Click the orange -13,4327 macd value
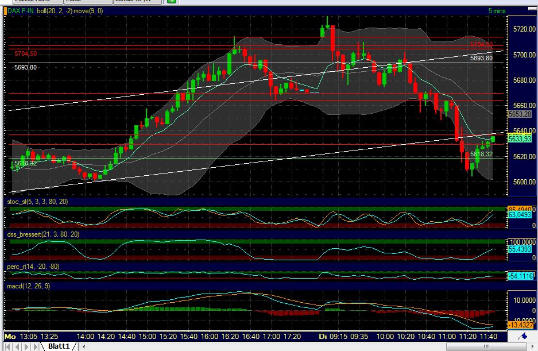Viewport: 538px width, 351px height. [521, 325]
